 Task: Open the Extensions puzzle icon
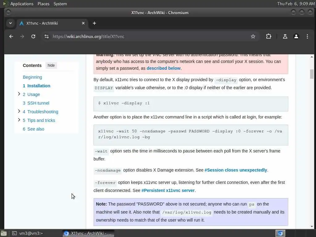[x=269, y=36]
